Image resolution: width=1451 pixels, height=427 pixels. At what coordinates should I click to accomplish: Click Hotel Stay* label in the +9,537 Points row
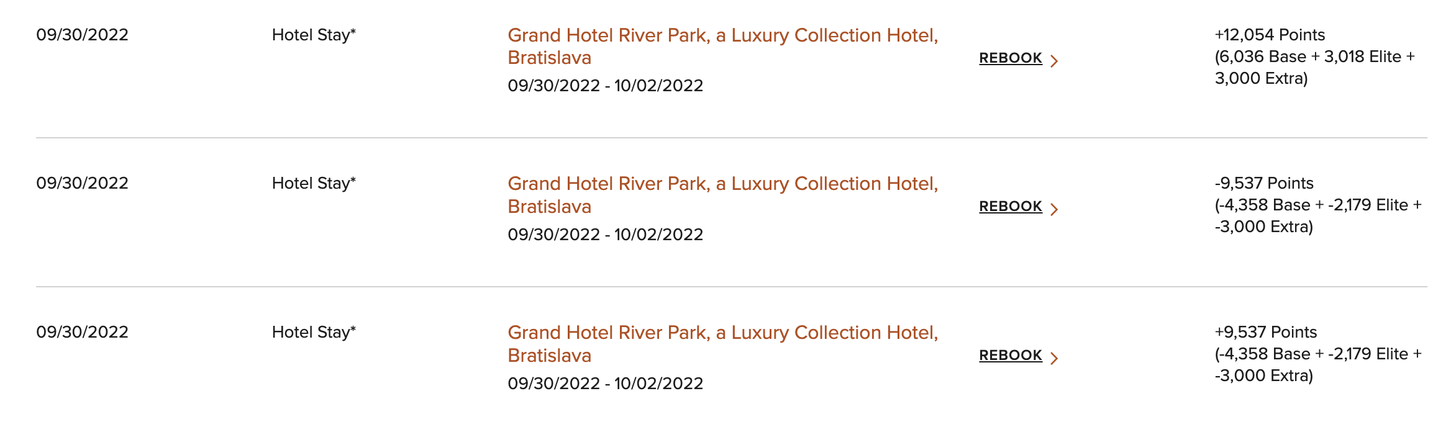click(x=314, y=332)
